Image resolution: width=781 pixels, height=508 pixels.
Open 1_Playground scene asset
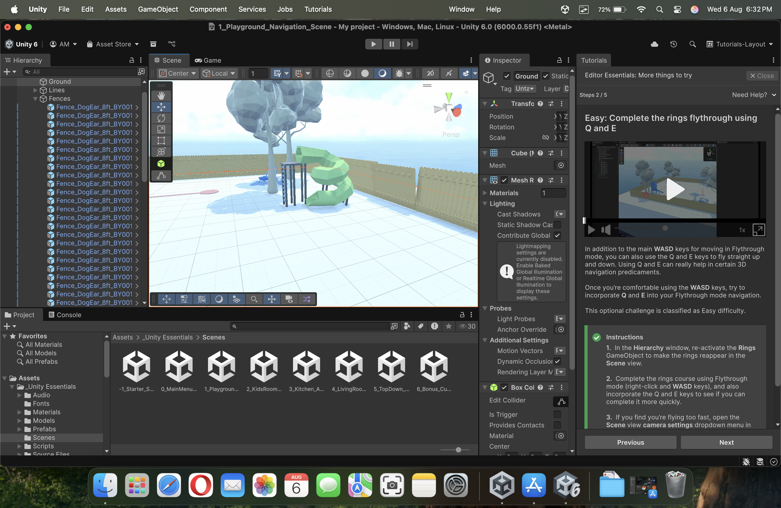point(222,371)
